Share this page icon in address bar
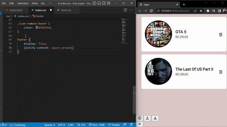 pyautogui.click(x=195, y=11)
